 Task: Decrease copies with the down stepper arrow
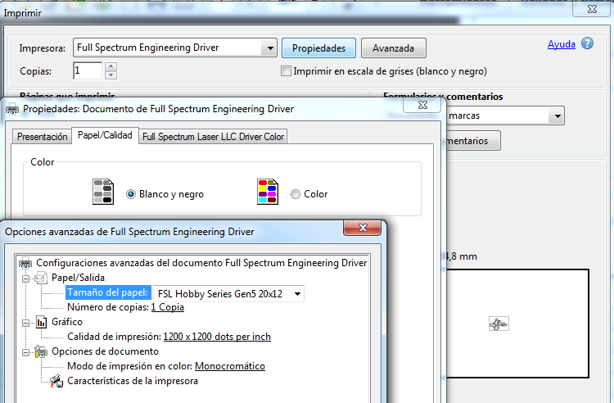[111, 75]
